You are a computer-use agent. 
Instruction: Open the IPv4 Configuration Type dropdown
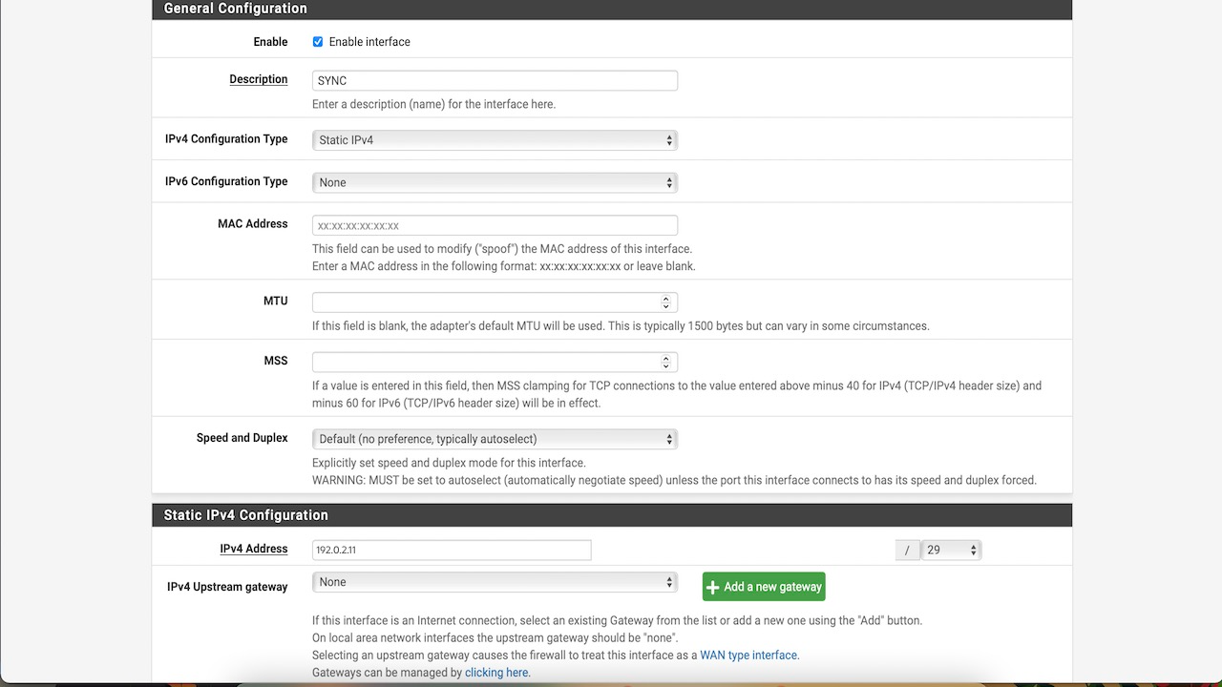[494, 139]
